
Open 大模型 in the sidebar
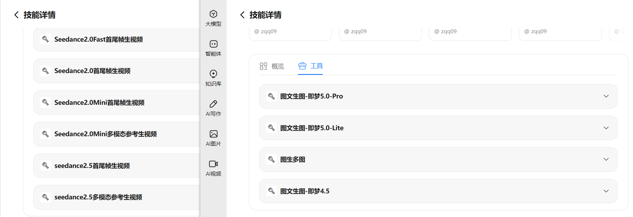tap(213, 18)
